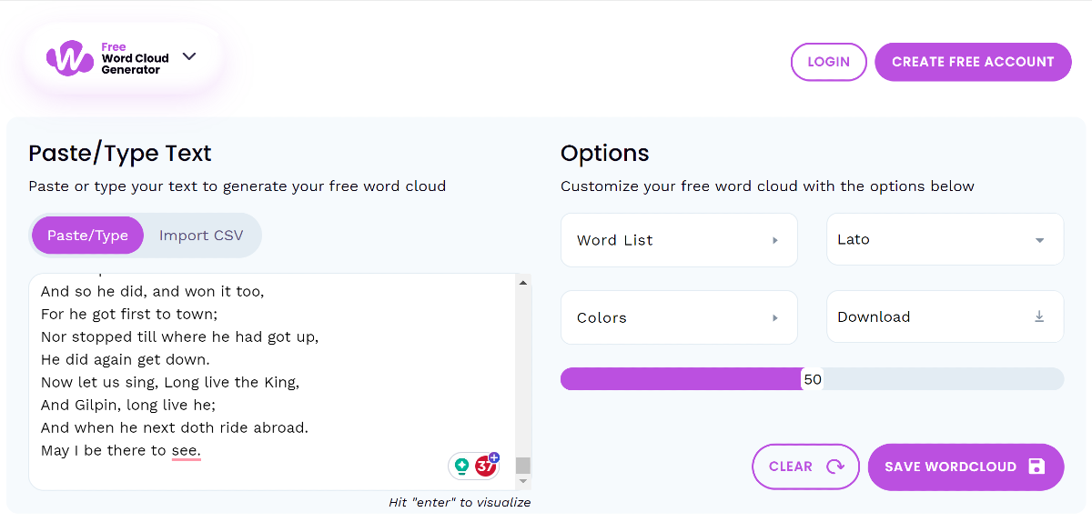The image size is (1092, 522).
Task: Click inside the poem text area
Action: 273,382
